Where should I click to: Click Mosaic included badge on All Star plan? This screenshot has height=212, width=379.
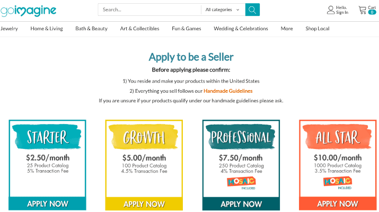(x=338, y=183)
